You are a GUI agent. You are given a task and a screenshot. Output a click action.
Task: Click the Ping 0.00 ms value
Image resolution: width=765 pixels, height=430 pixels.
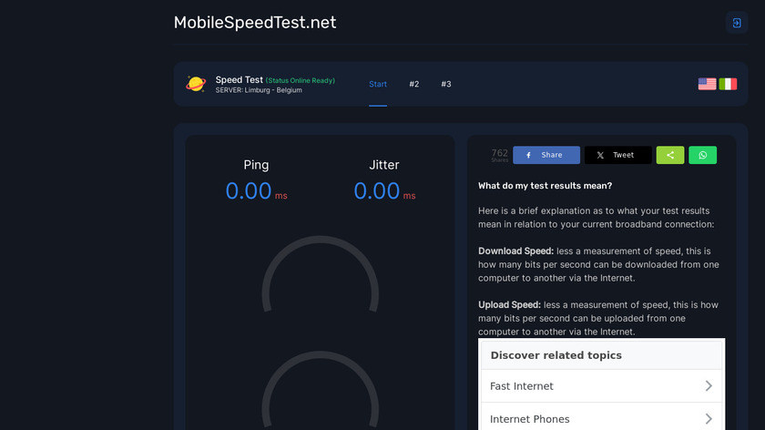point(249,191)
